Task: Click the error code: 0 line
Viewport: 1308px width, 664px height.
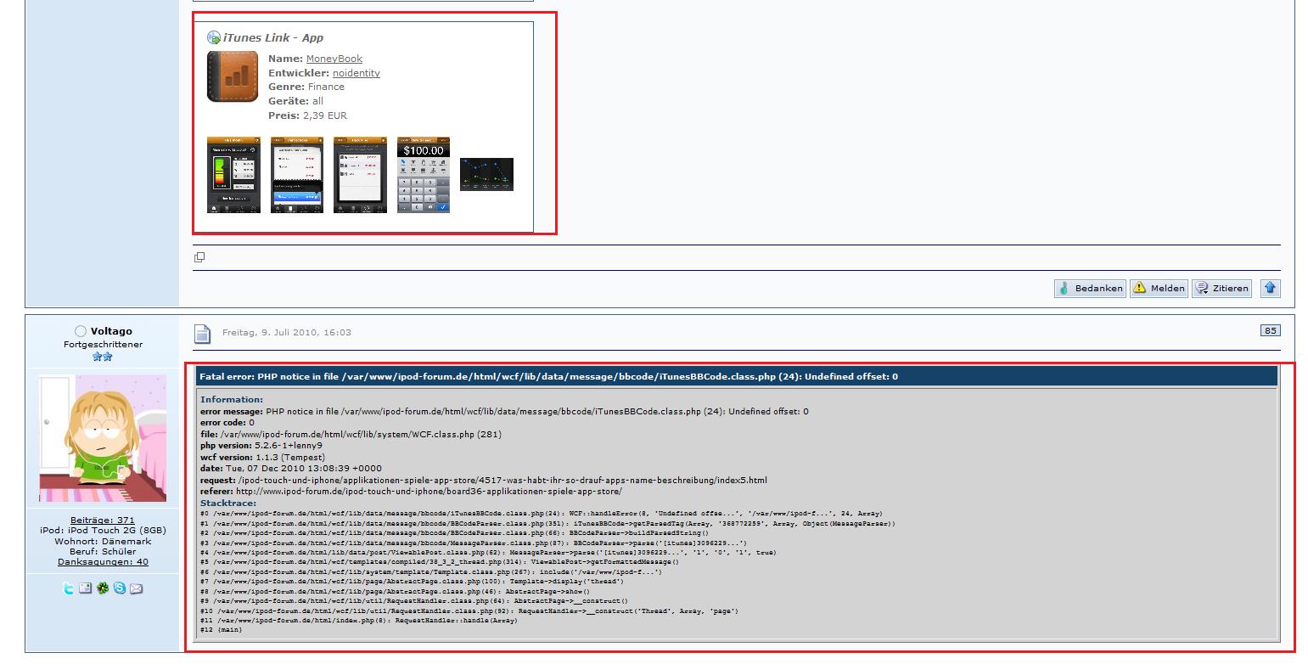Action: (x=227, y=422)
